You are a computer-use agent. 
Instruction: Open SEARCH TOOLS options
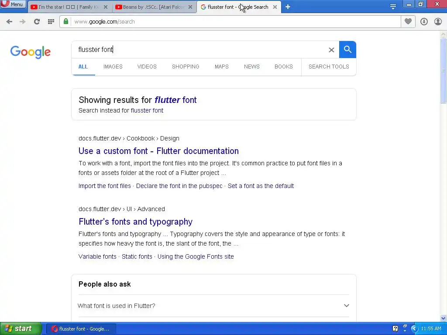tap(329, 67)
